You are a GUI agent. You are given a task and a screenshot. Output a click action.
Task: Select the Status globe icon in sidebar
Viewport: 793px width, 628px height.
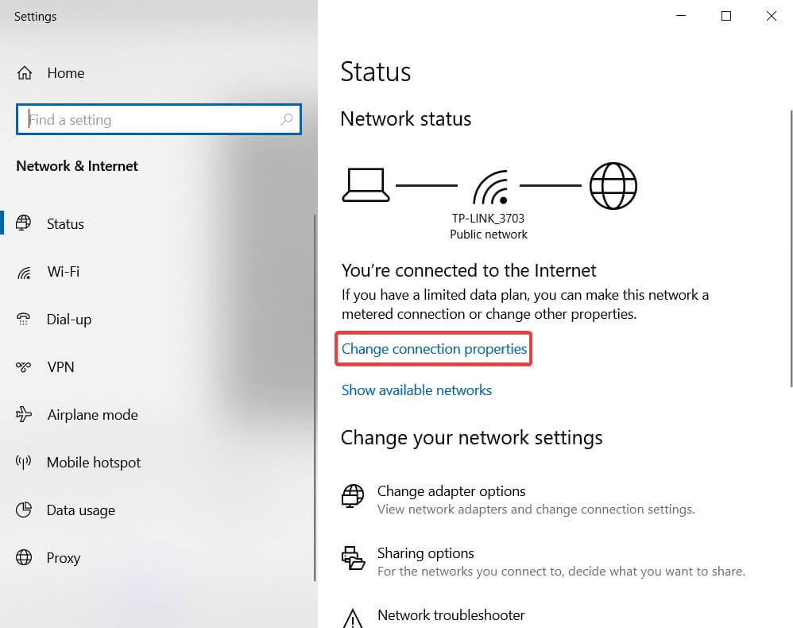(x=23, y=223)
